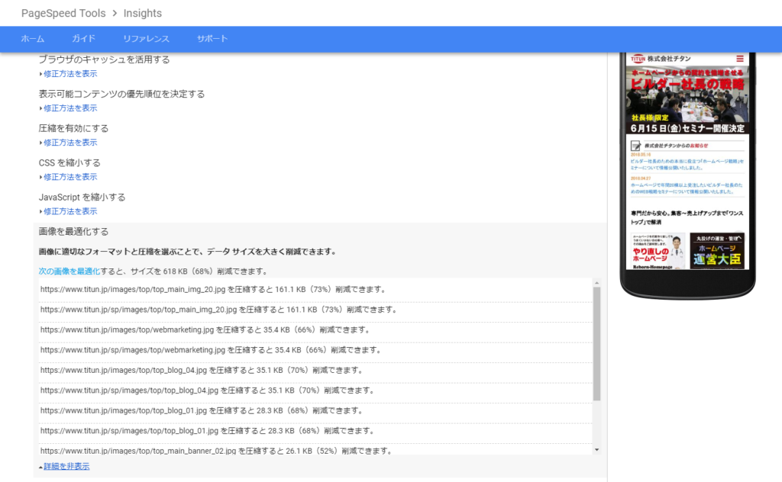This screenshot has width=782, height=482.
Task: Open the ホーム menu item
Action: (x=33, y=39)
